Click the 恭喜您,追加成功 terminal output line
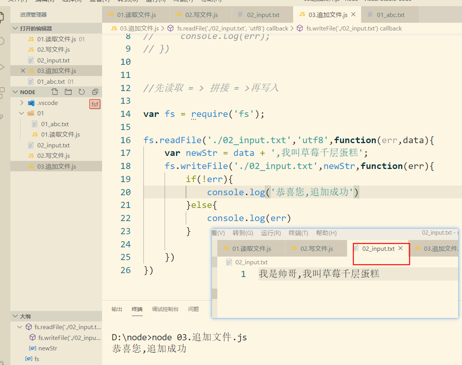 pos(149,348)
